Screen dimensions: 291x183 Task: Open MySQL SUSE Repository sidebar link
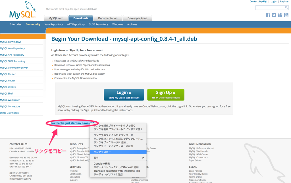13,61
